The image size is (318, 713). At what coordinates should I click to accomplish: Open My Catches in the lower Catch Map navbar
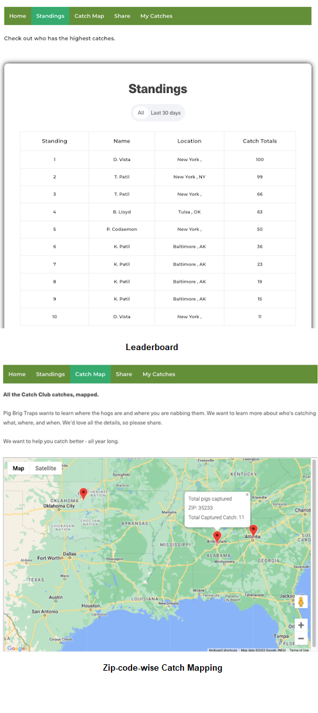(159, 374)
